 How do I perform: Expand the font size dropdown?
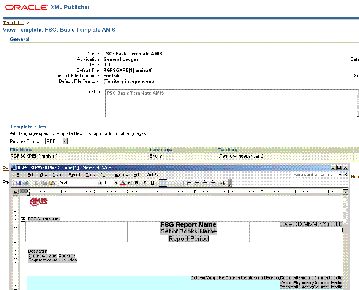(116, 183)
